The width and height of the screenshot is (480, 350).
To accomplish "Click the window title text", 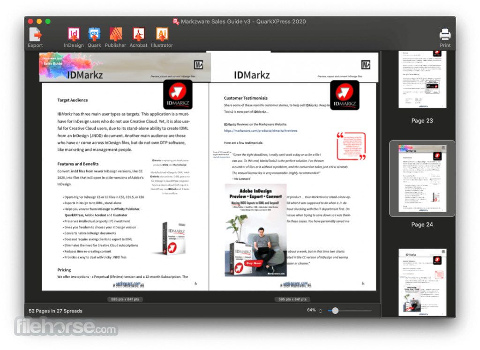I will [243, 22].
